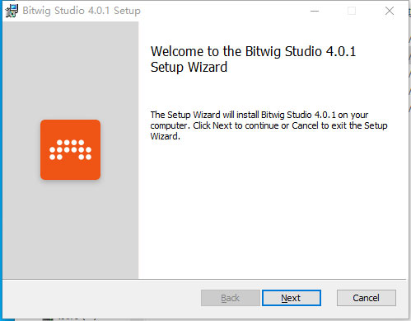This screenshot has height=321, width=411.
Task: Click the Setup Wizard description paragraph
Action: coord(269,125)
